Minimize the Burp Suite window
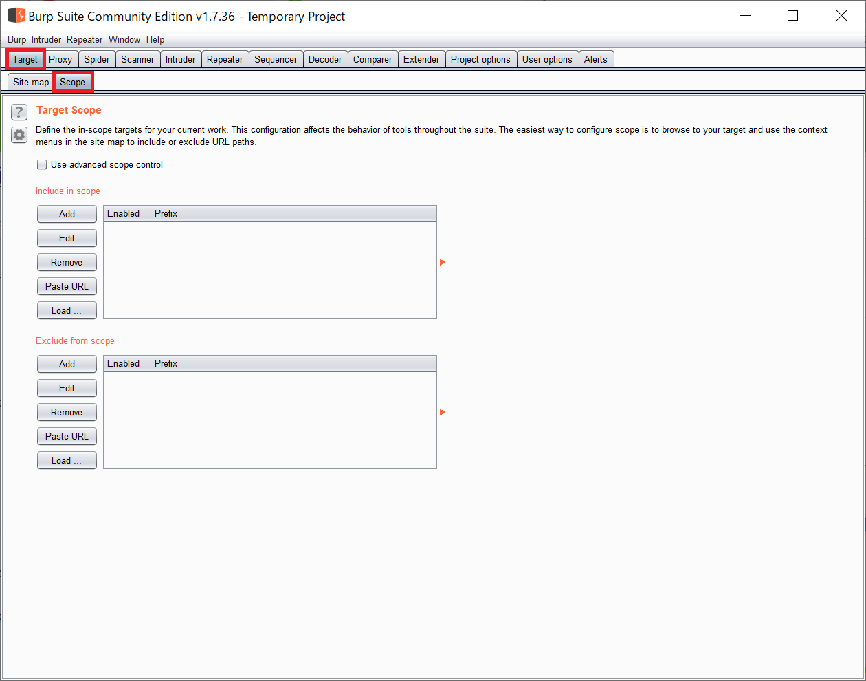Viewport: 866px width, 681px height. pos(744,15)
